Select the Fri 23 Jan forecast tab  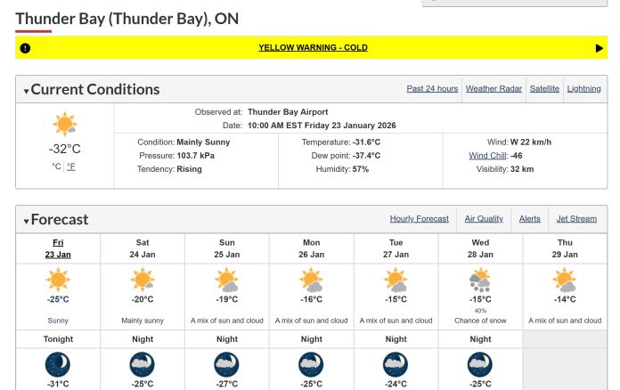(58, 248)
